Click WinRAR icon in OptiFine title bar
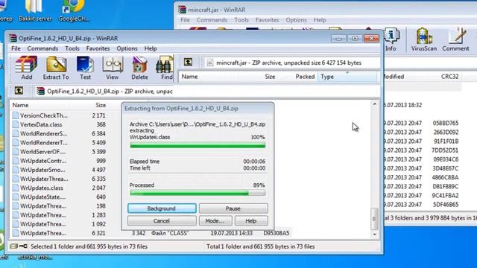This screenshot has width=477, height=268. click(13, 38)
